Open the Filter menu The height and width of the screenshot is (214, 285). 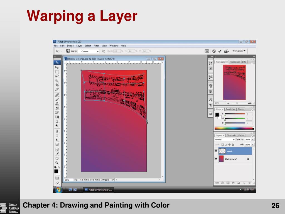[96, 46]
